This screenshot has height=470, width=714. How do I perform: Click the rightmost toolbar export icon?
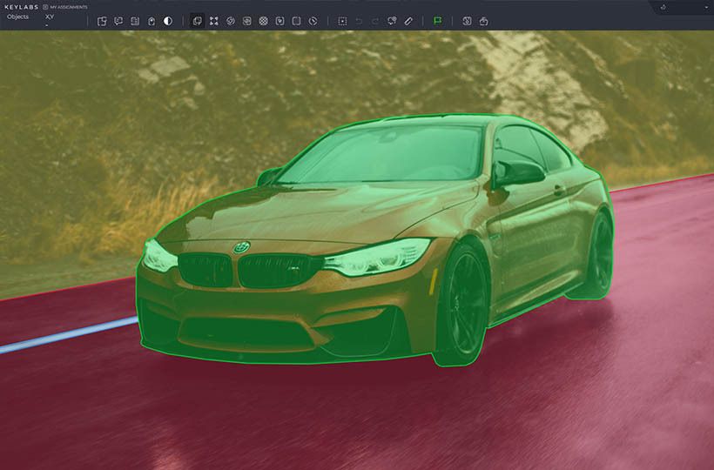[483, 21]
